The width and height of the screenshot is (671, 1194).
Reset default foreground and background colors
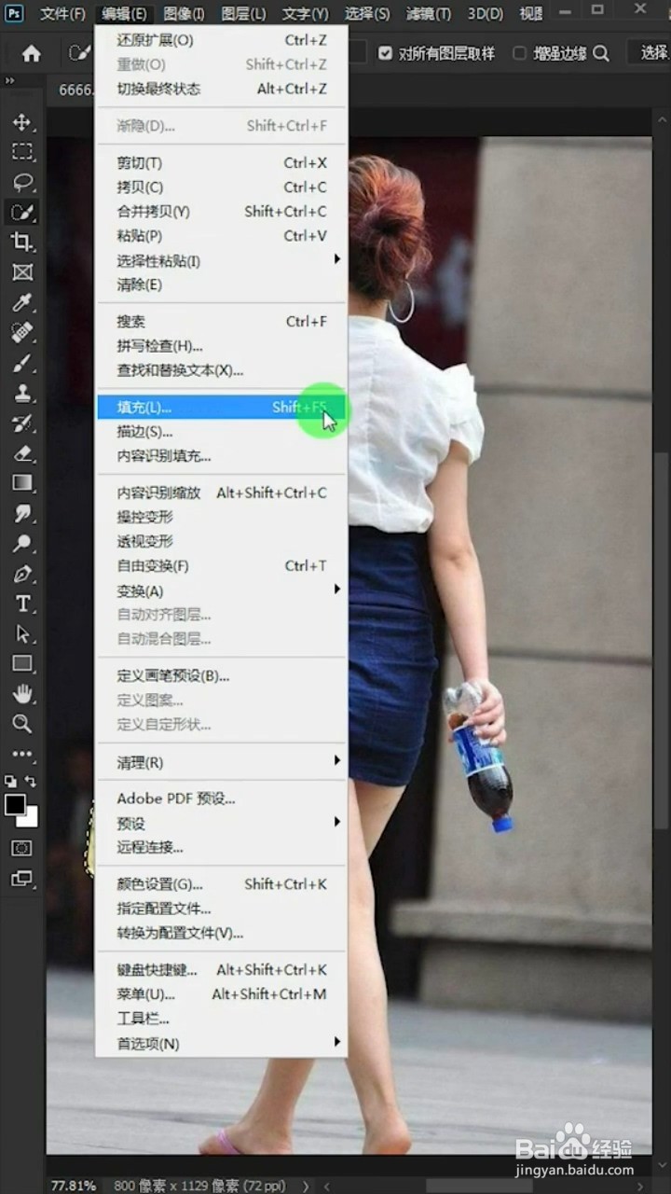click(x=10, y=781)
